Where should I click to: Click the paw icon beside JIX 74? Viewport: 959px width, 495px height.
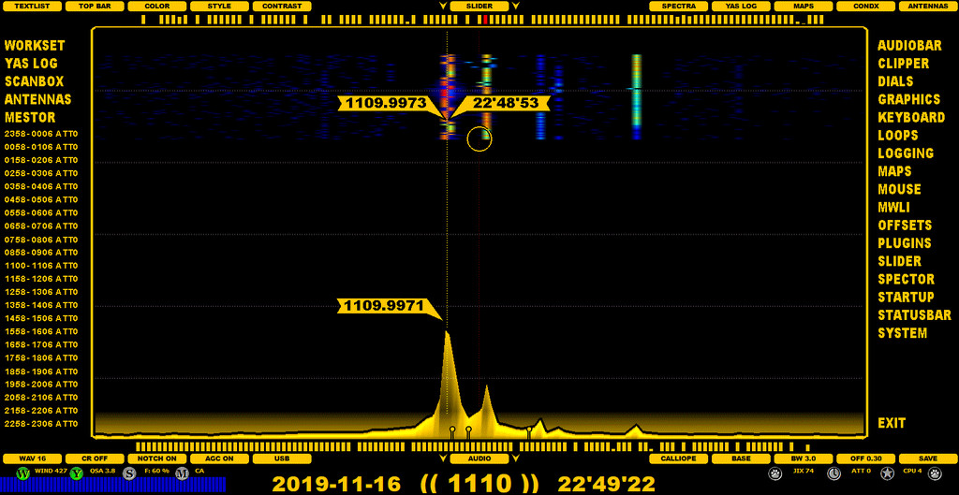tap(775, 473)
